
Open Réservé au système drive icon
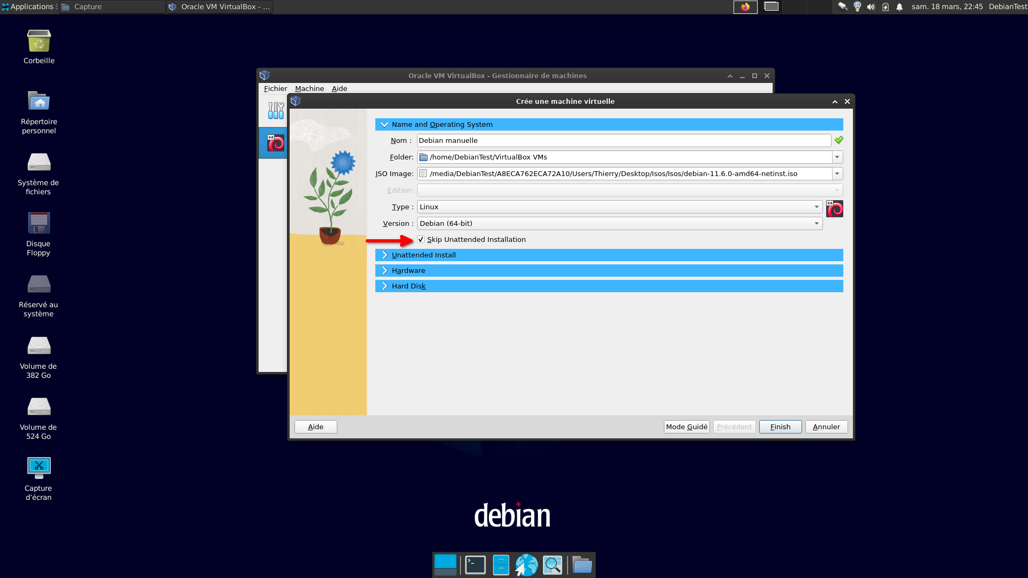pyautogui.click(x=39, y=284)
